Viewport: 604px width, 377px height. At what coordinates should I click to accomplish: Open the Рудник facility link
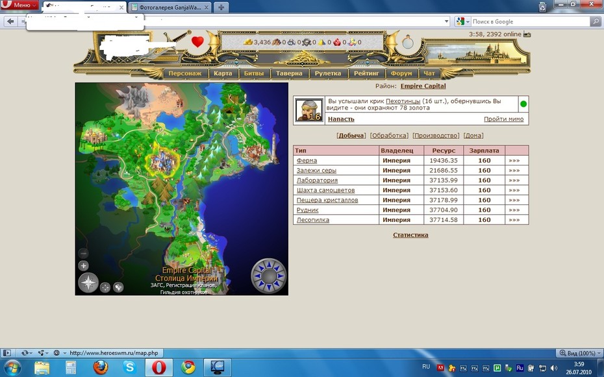tap(307, 210)
